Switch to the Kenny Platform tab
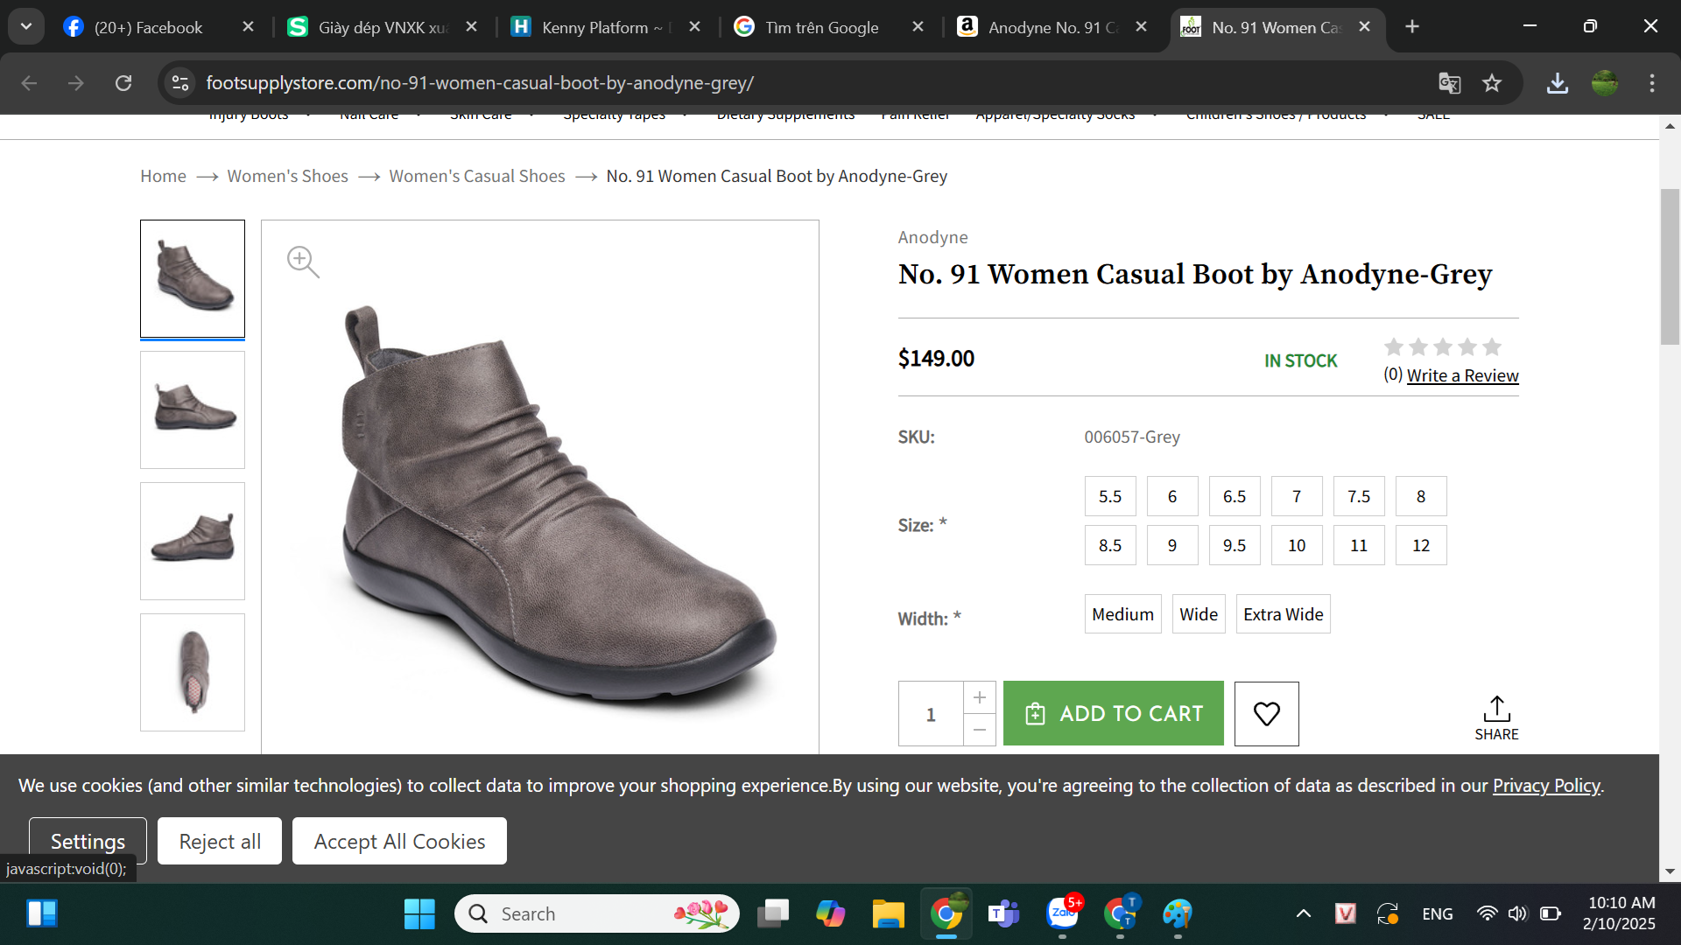 pyautogui.click(x=595, y=27)
